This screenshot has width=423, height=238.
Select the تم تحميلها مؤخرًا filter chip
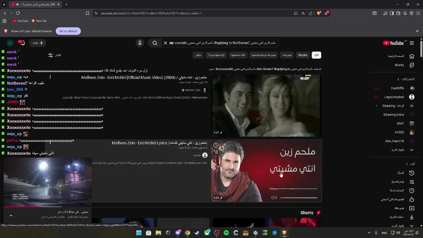(x=216, y=55)
